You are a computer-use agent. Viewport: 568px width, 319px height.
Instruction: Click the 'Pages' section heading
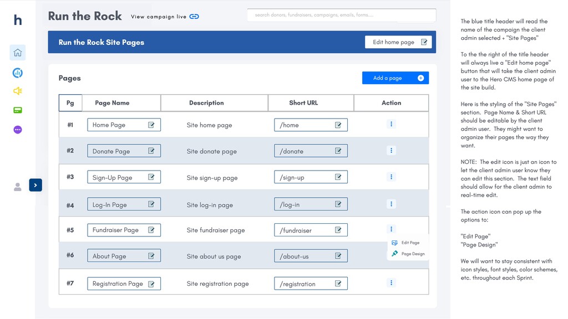point(69,78)
